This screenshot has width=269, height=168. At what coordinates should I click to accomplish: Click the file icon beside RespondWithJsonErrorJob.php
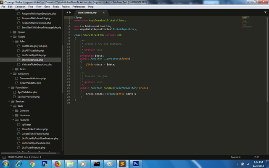pos(18,13)
